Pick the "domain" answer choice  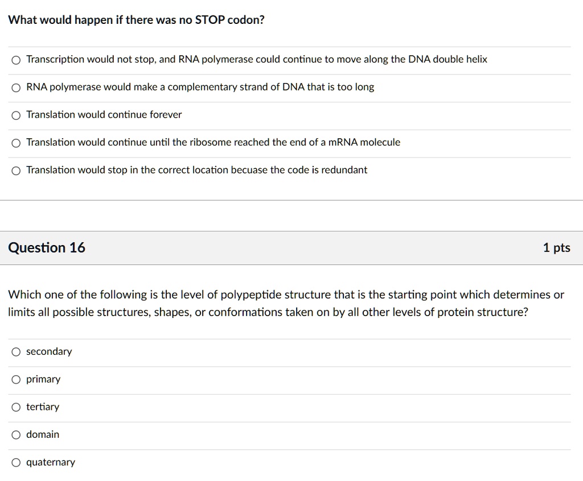(42, 434)
